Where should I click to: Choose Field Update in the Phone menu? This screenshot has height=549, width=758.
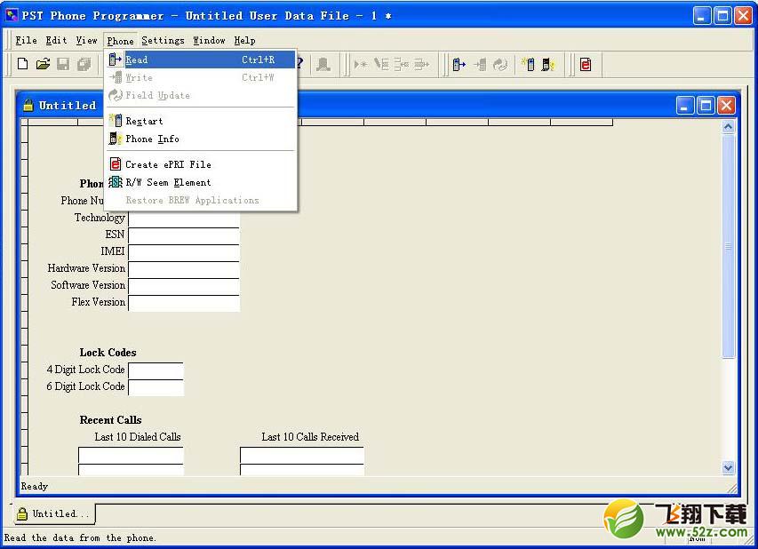click(200, 95)
